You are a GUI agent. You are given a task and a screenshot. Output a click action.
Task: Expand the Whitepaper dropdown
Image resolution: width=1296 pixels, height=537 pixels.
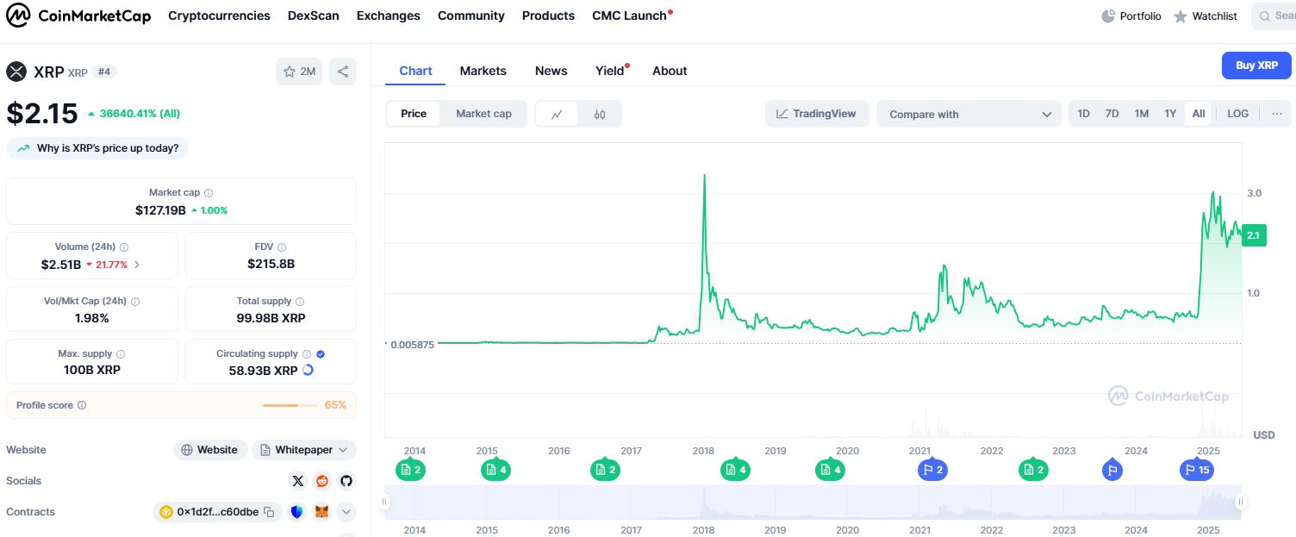[304, 450]
